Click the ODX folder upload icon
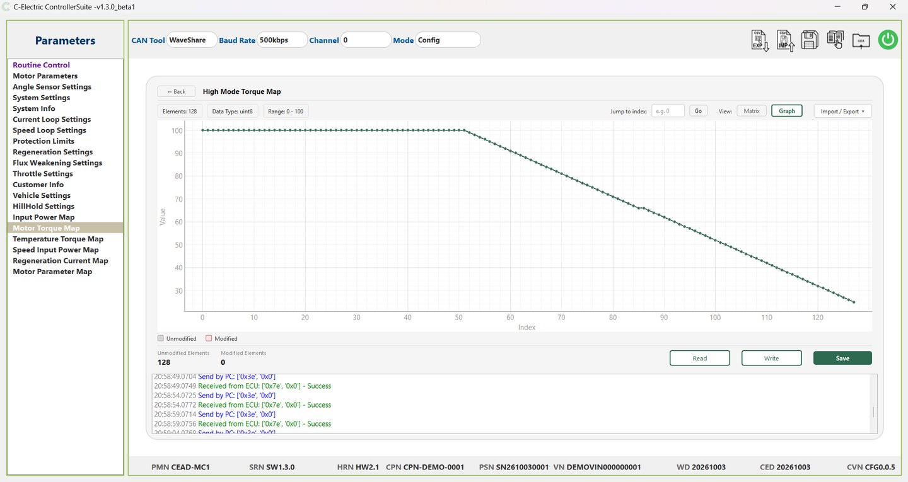The width and height of the screenshot is (908, 482). point(861,40)
